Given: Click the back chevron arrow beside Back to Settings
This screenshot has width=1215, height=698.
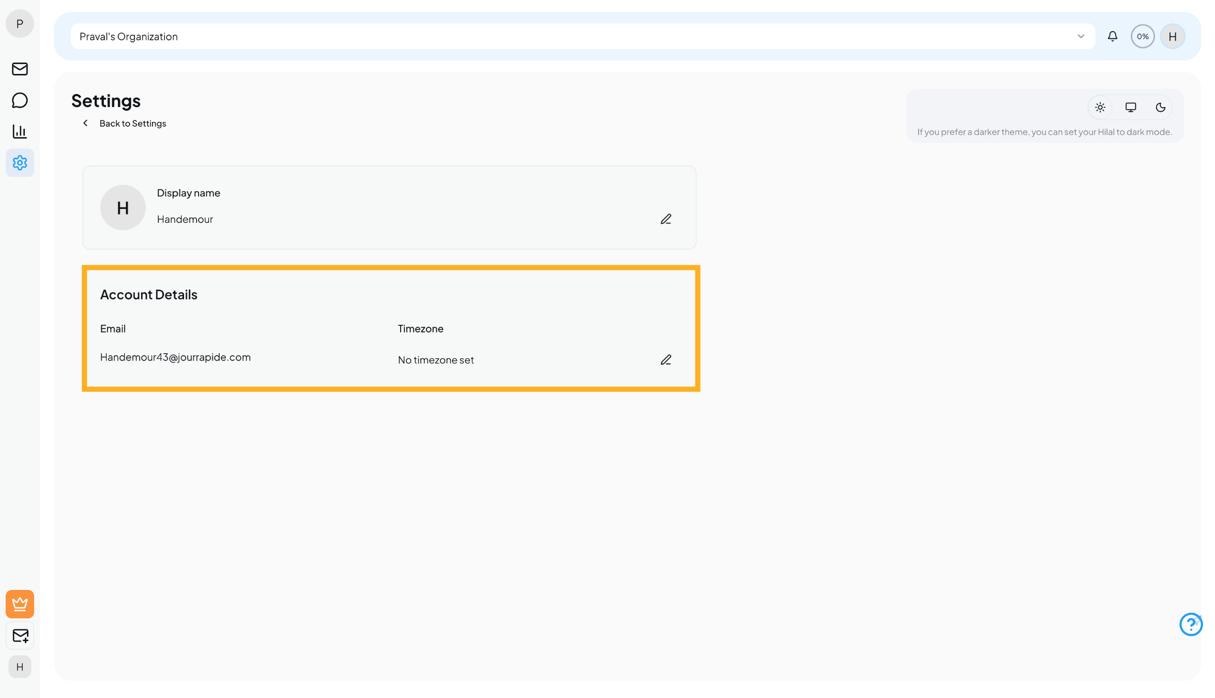Looking at the screenshot, I should (85, 123).
